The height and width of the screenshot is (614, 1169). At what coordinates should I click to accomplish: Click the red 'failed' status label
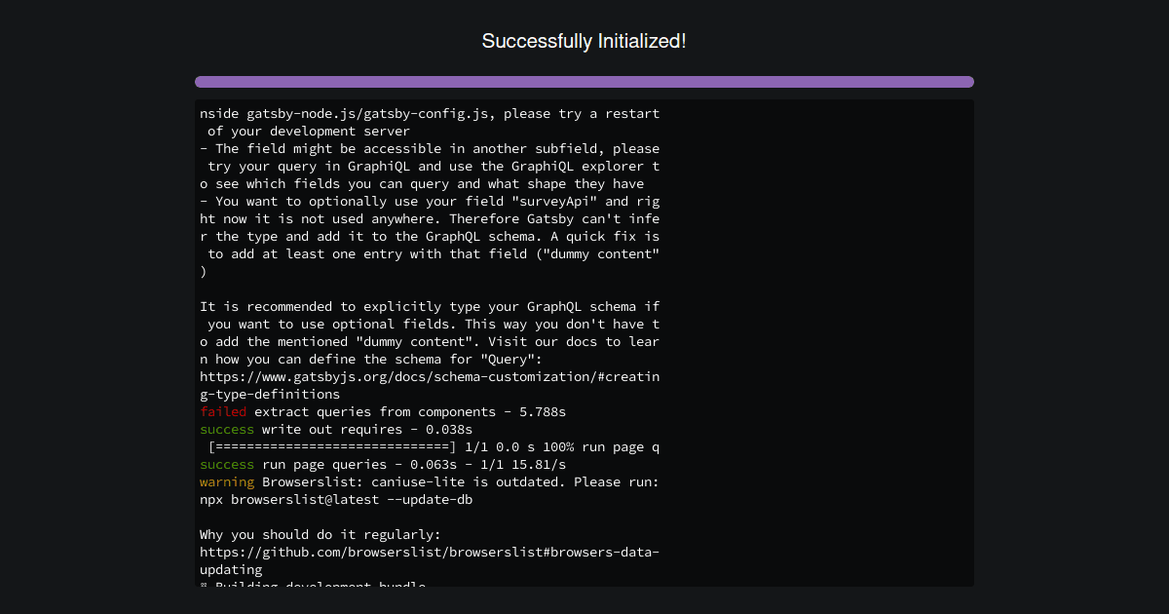click(x=222, y=411)
